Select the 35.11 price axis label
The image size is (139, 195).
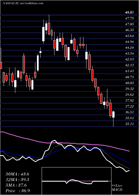pos(129,124)
